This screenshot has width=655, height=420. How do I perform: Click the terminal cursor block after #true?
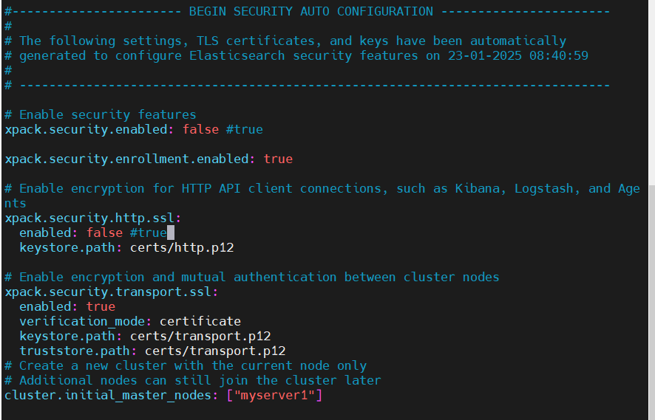pyautogui.click(x=171, y=233)
